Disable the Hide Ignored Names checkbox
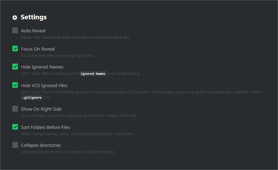 pyautogui.click(x=15, y=67)
